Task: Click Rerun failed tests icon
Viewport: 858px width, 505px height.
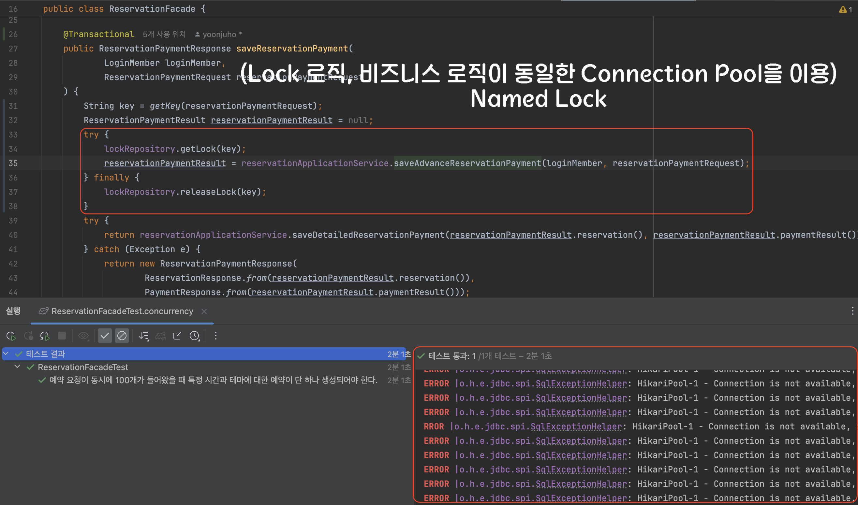Action: coord(28,336)
